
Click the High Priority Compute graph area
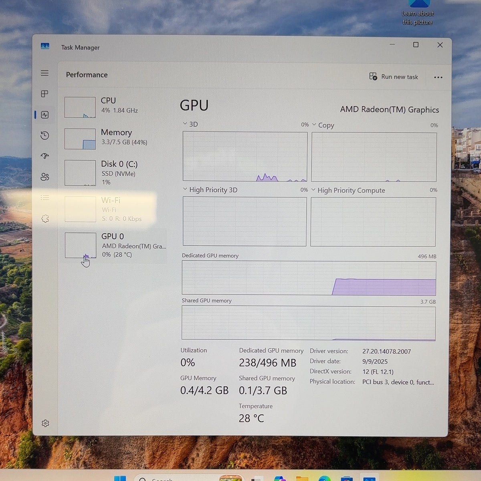point(373,222)
